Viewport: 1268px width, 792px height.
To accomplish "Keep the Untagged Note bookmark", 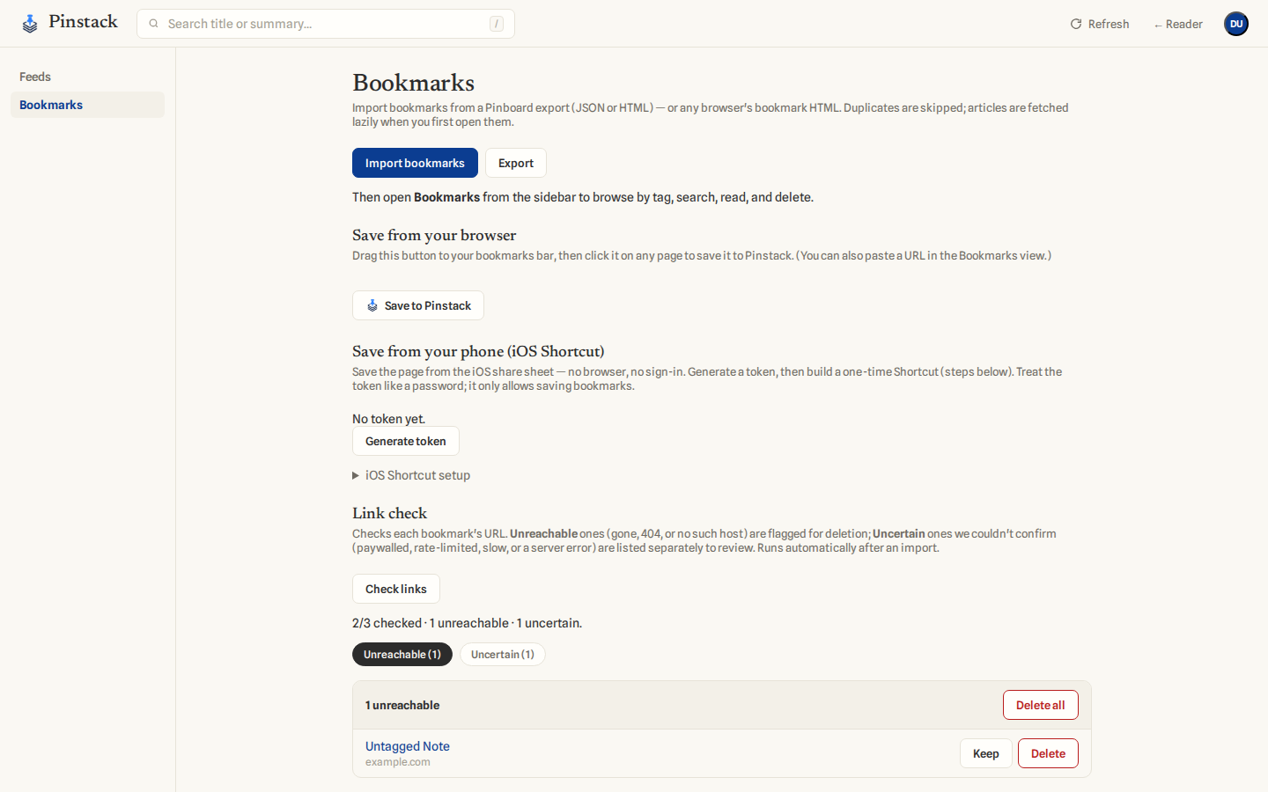I will [x=986, y=753].
